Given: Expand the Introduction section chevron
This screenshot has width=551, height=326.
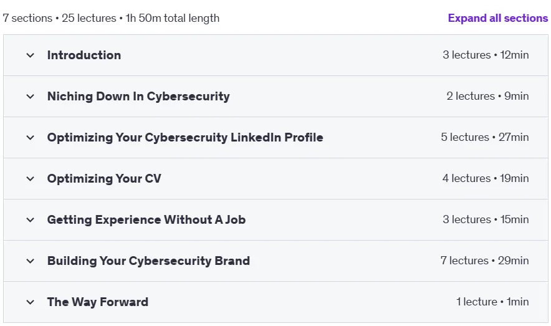Looking at the screenshot, I should point(30,55).
